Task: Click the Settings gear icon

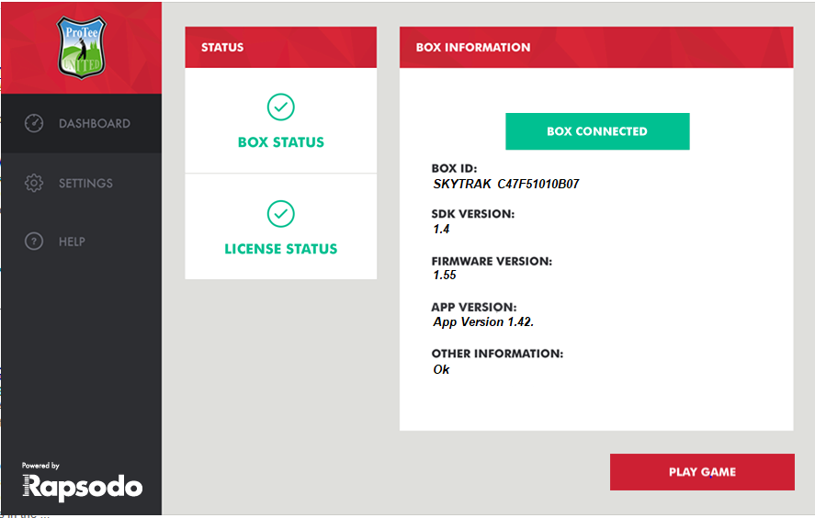Action: point(34,183)
